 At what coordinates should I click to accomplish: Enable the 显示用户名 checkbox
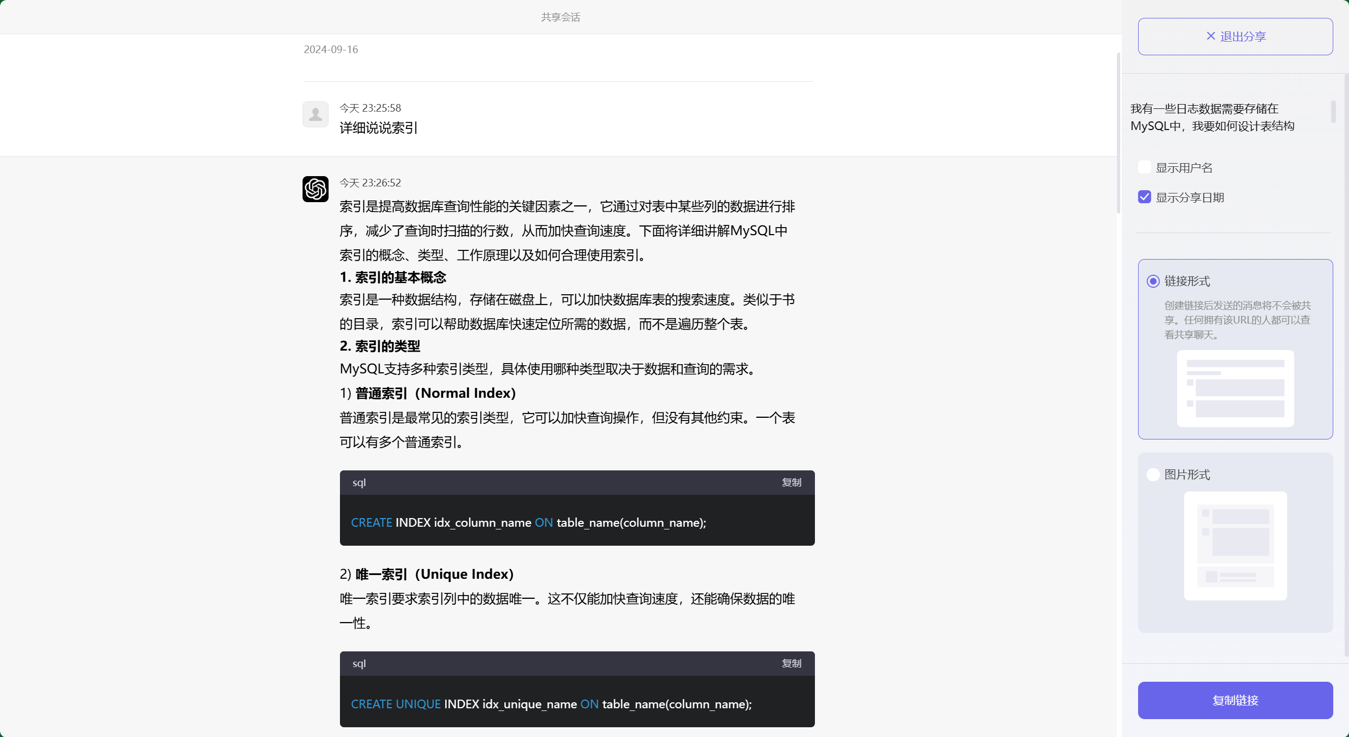(1145, 167)
